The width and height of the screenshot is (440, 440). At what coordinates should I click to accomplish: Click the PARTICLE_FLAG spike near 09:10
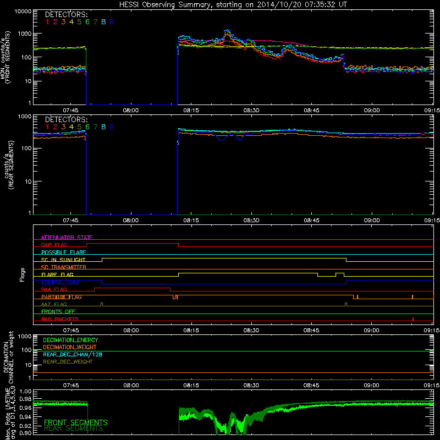point(412,297)
